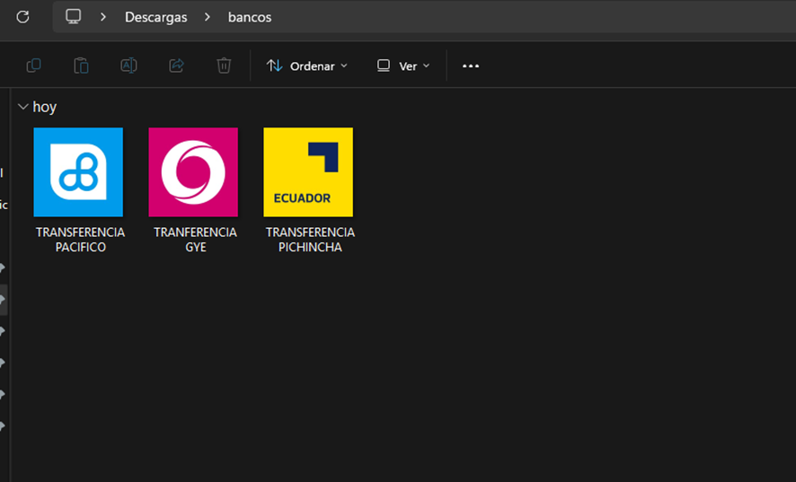Collapse the hoy group chevron
Image resolution: width=796 pixels, height=482 pixels.
(x=22, y=107)
